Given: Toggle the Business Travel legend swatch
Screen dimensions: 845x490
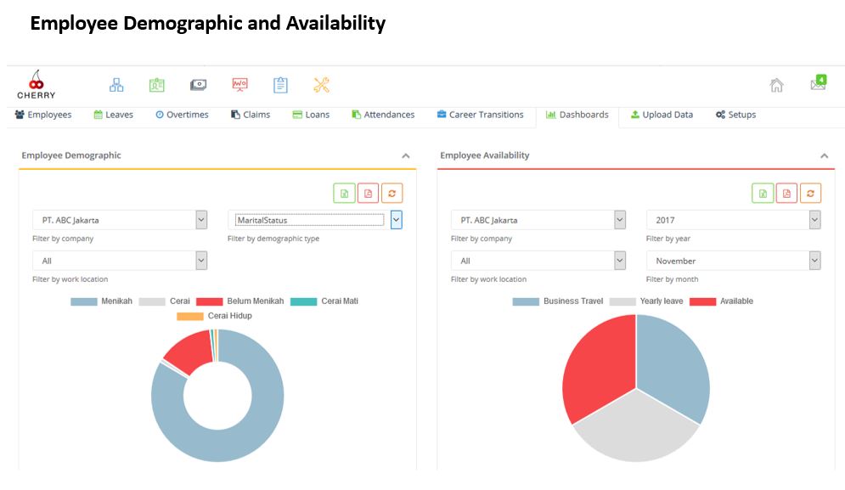Looking at the screenshot, I should (526, 301).
